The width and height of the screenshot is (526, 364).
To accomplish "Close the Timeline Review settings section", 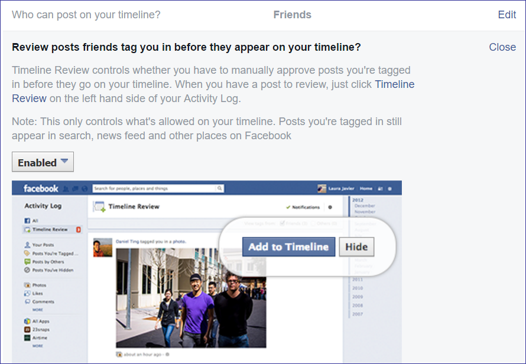I will point(502,47).
